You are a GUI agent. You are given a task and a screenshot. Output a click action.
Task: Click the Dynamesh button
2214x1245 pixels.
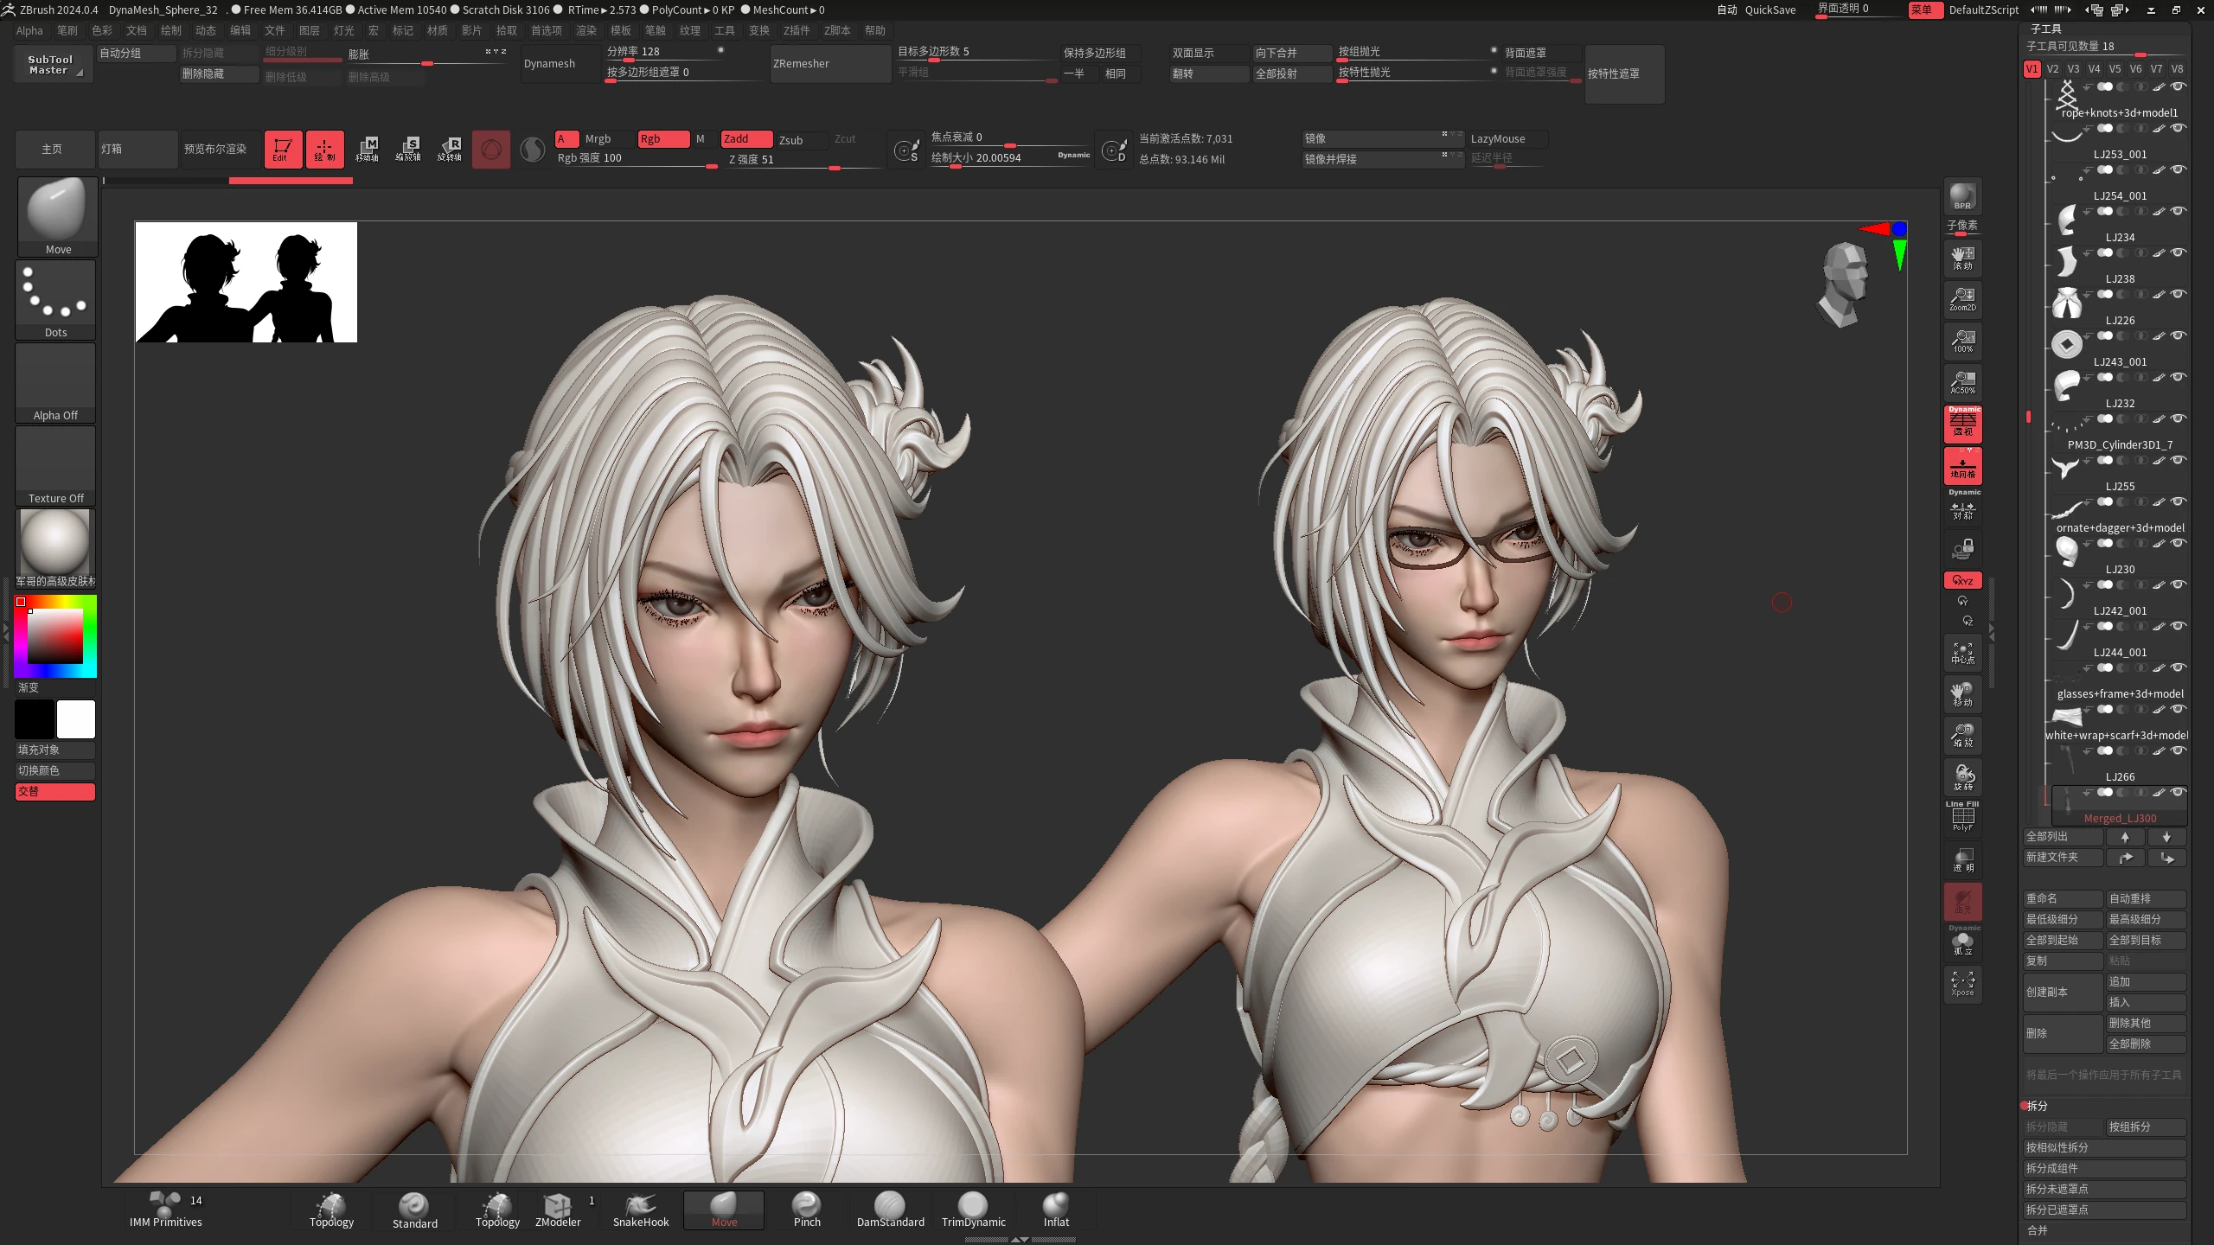[x=560, y=64]
